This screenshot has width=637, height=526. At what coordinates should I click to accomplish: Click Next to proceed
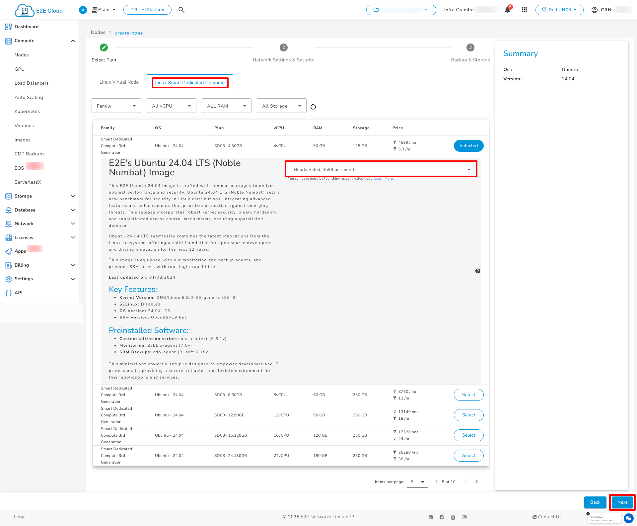coord(622,502)
